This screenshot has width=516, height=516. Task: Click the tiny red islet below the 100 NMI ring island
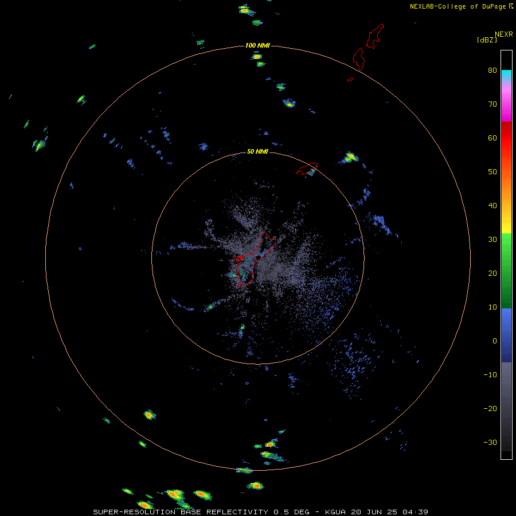350,79
